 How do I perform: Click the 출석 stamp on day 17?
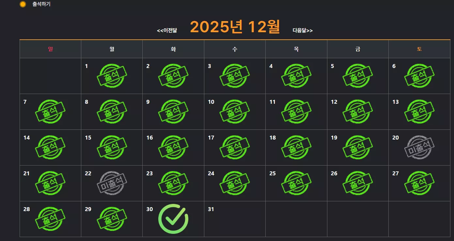tap(235, 147)
